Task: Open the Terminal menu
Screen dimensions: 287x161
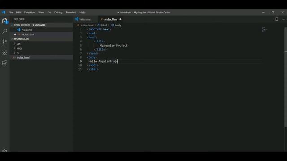Action: click(71, 13)
